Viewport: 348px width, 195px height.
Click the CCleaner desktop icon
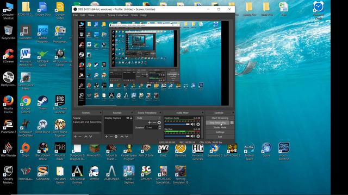pyautogui.click(x=8, y=56)
